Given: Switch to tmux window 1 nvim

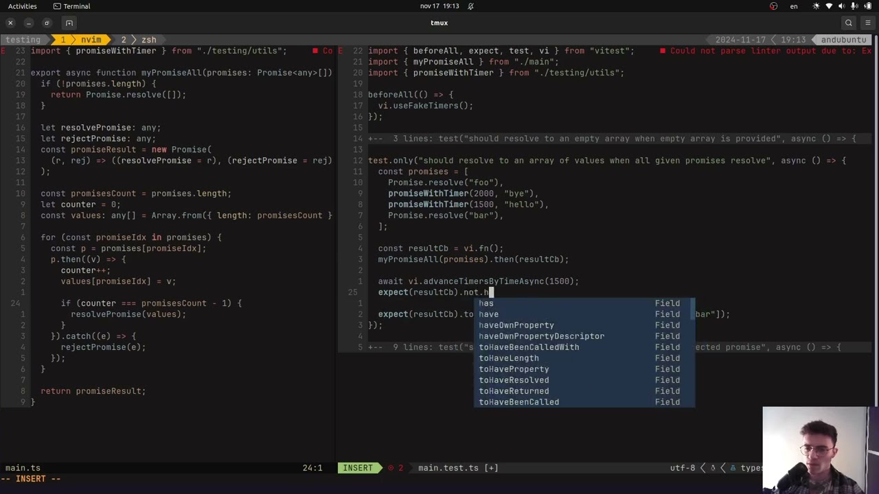Looking at the screenshot, I should point(81,40).
